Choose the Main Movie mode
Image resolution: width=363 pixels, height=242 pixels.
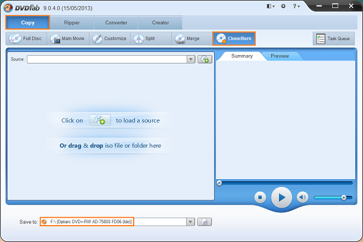[68, 39]
